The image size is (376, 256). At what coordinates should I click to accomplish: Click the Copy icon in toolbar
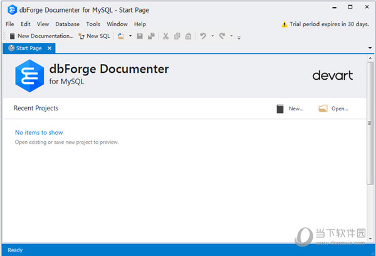[x=177, y=36]
